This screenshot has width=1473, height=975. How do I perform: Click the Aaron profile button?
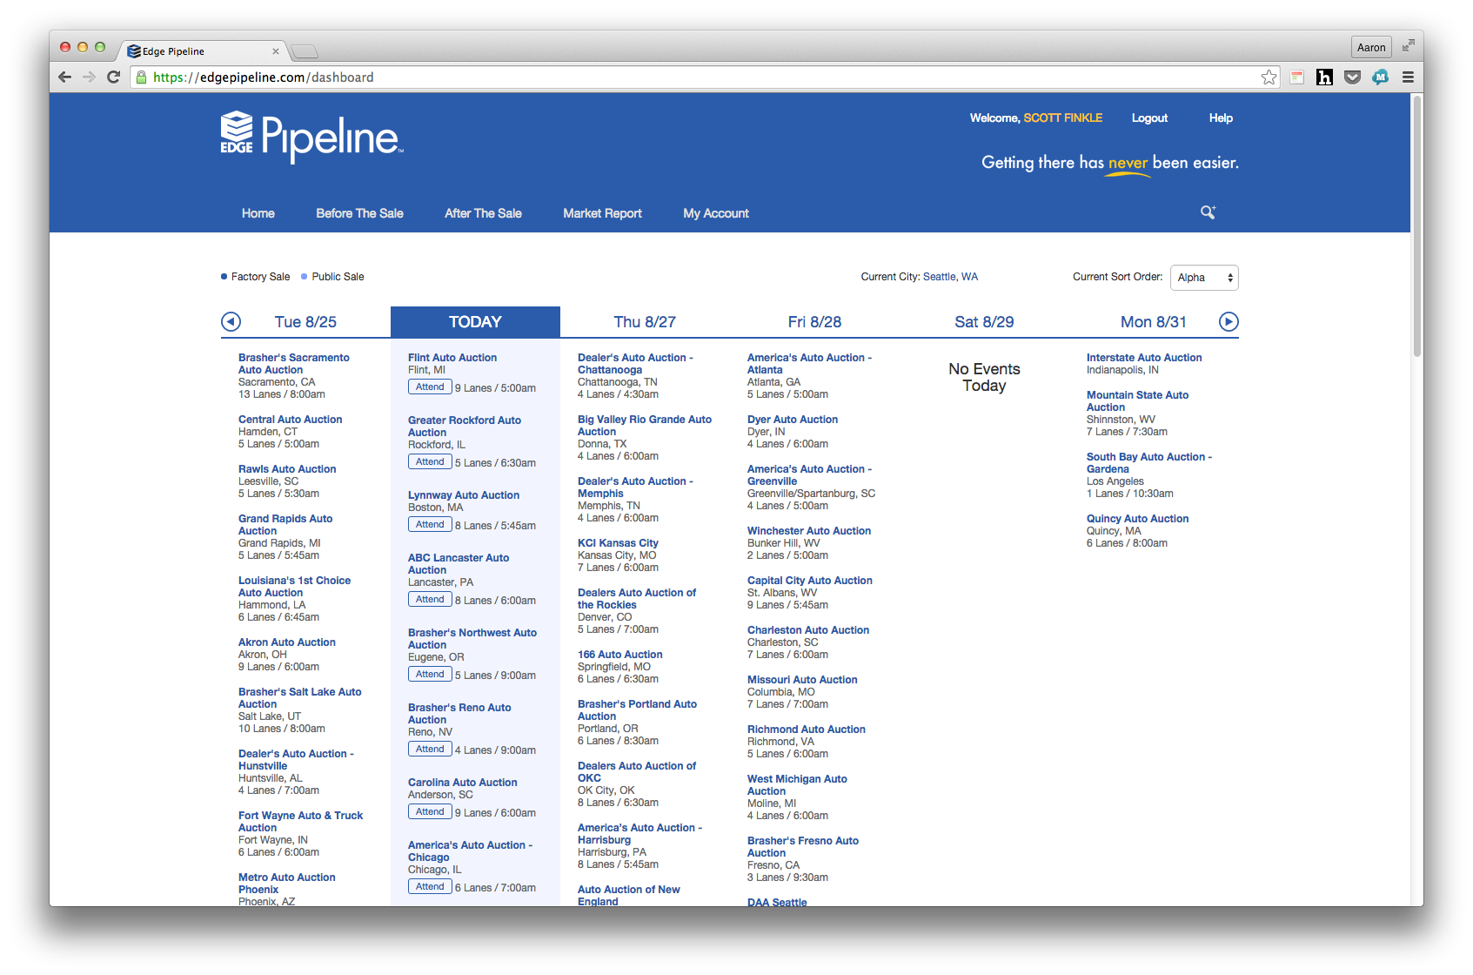click(1371, 47)
